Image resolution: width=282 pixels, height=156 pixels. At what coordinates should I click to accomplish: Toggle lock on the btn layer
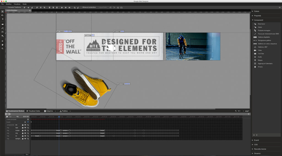pyautogui.click(x=23, y=125)
